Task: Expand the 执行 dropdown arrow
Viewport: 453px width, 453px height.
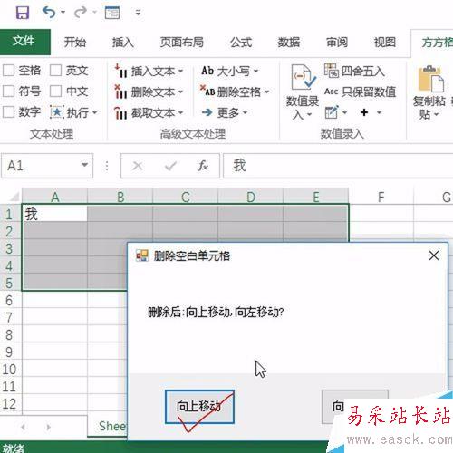Action: point(95,112)
